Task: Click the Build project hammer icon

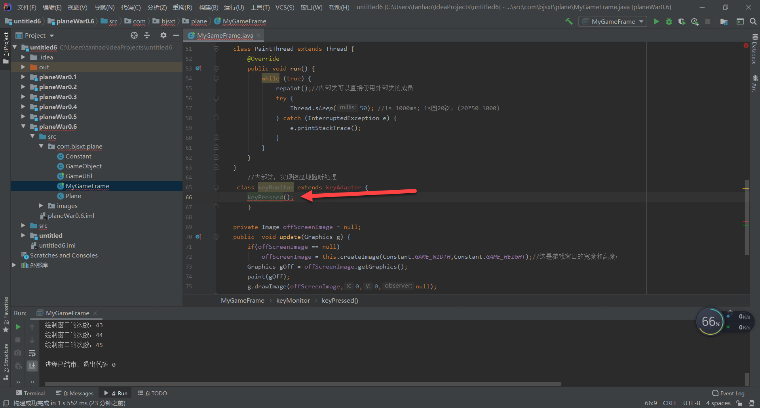Action: click(569, 21)
